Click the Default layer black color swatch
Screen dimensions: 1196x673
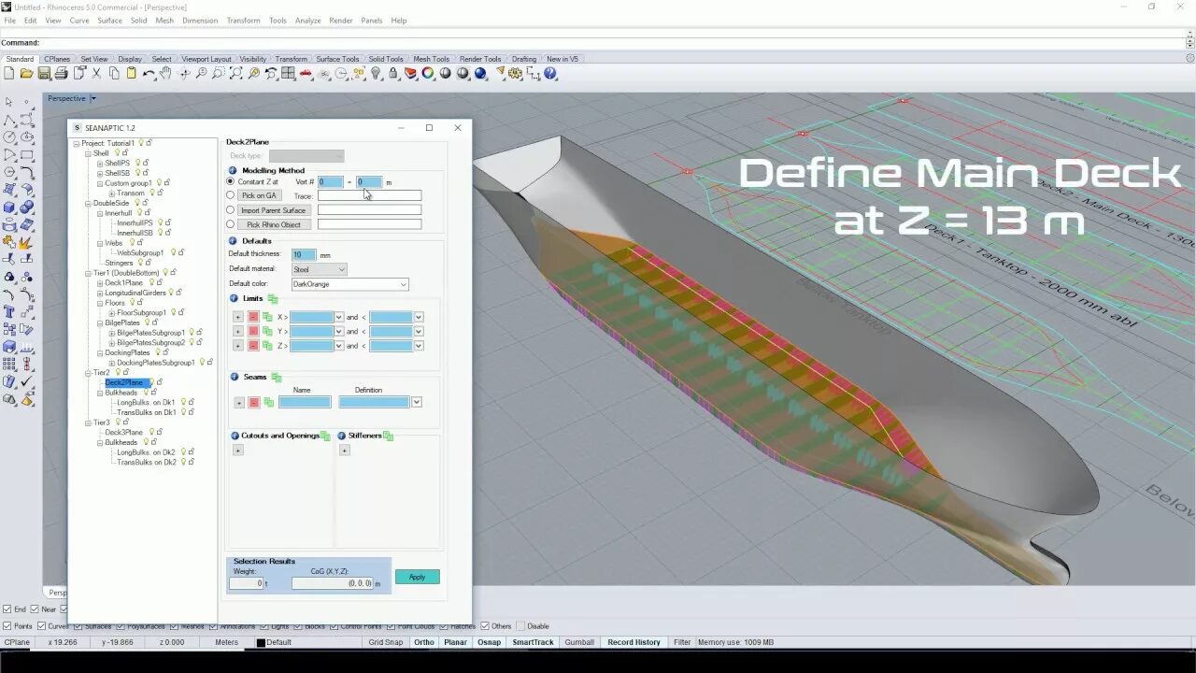click(x=261, y=642)
